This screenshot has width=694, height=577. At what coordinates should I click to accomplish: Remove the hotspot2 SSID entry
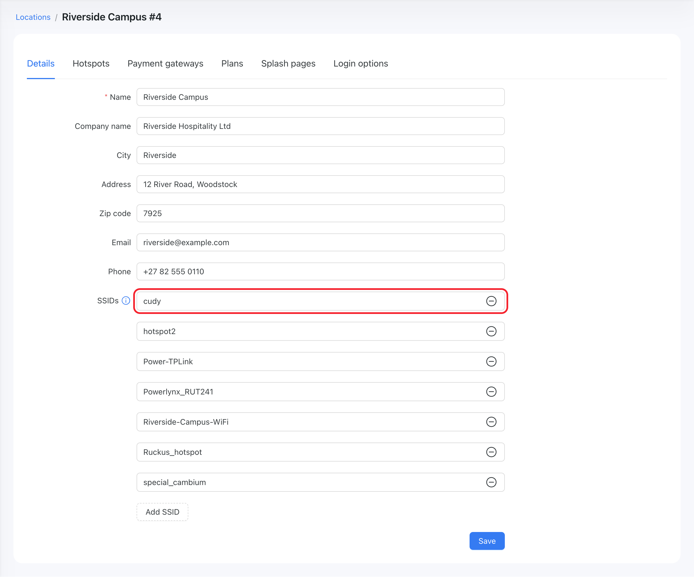click(491, 332)
